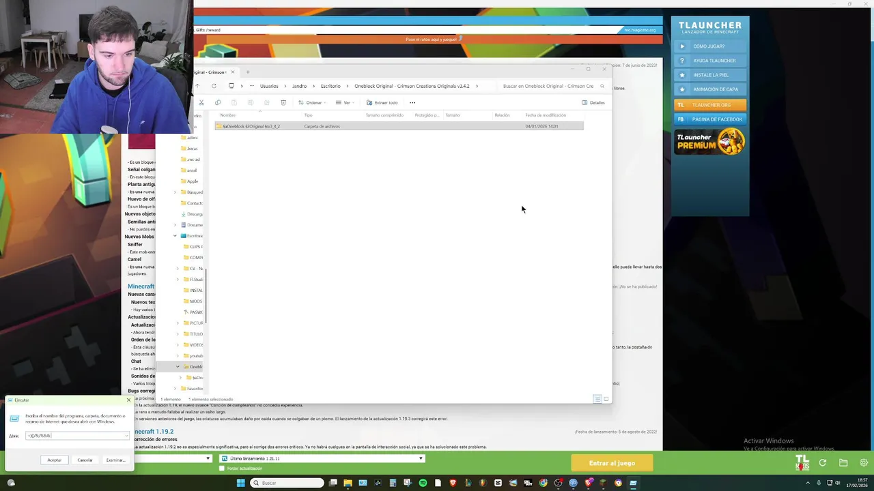Click Jandro in breadcrumb path
The image size is (874, 491).
point(299,86)
